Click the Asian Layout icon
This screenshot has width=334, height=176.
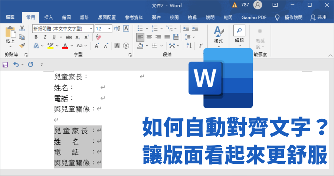172,46
